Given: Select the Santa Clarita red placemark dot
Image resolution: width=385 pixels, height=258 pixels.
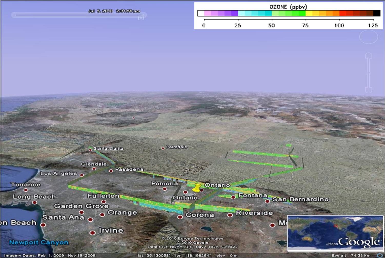Looking at the screenshot, I should (90, 150).
